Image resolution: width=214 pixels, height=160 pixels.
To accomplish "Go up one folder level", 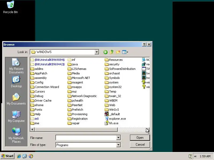I will (112, 52).
